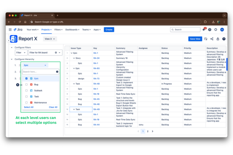Collapse the Configure Hierarchy section

12,59
